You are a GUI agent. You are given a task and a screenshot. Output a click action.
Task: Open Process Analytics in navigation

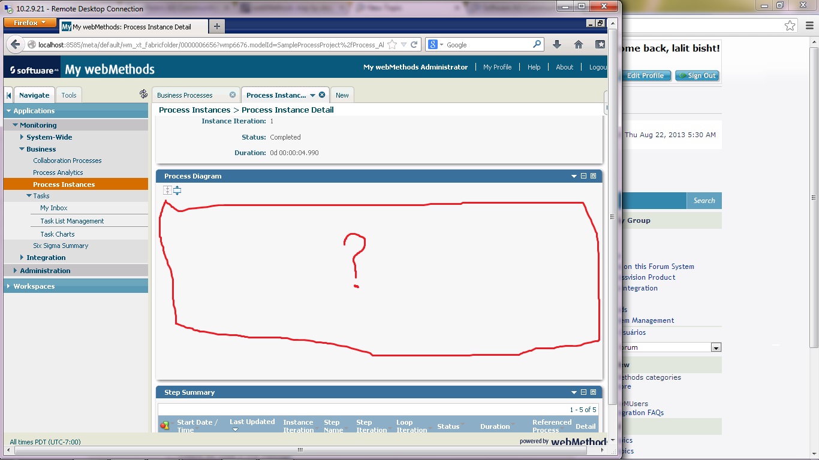(58, 172)
